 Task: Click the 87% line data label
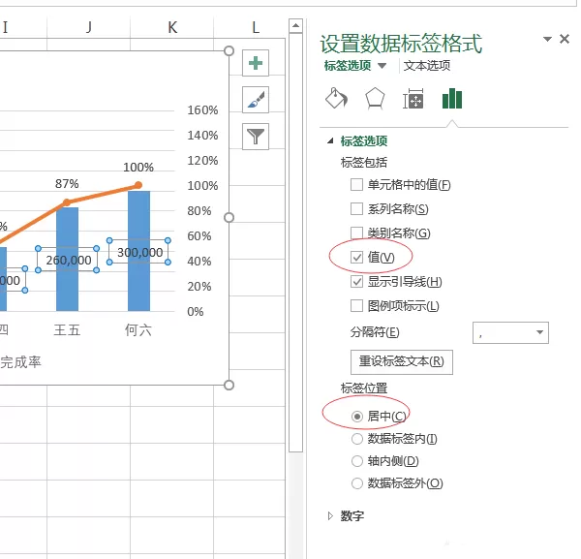click(67, 183)
